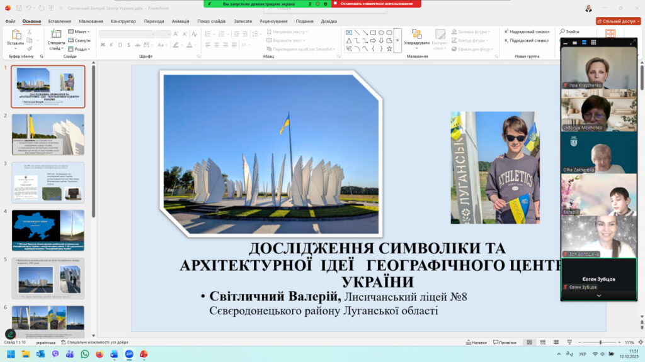Viewport: 645px width, 362px height.
Task: Switch to Slide Sorter view icon
Action: click(x=543, y=342)
